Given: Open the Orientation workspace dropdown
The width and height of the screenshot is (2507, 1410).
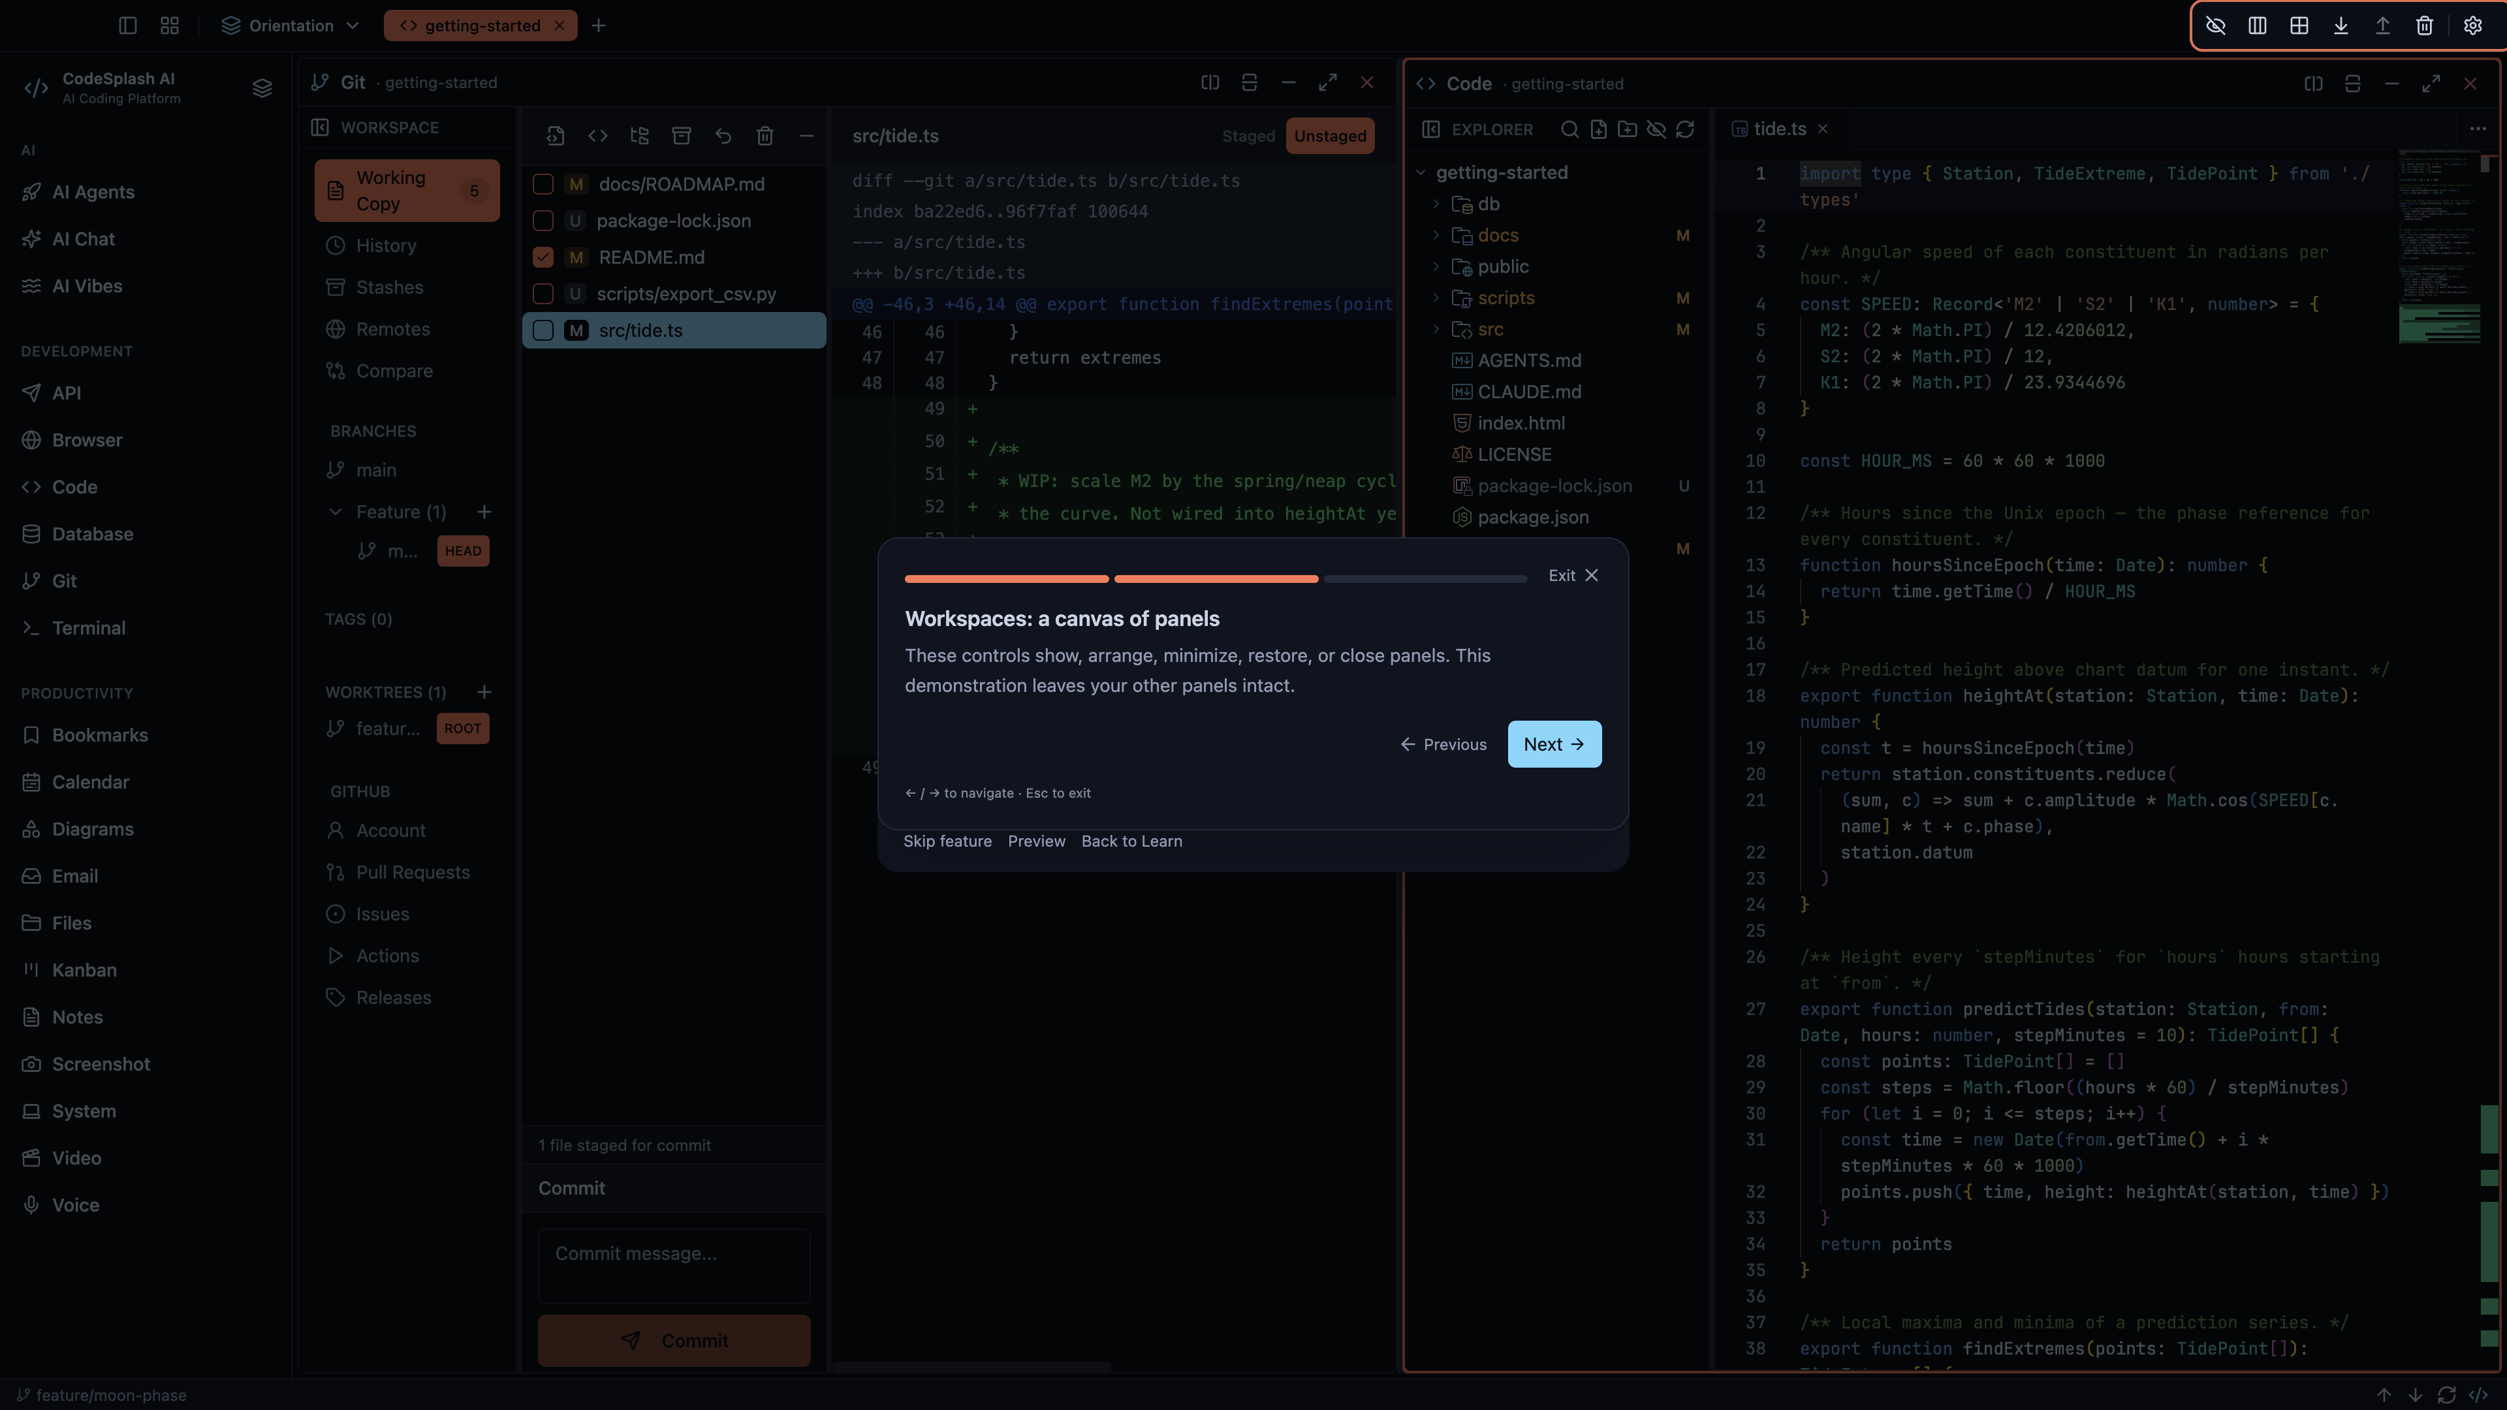Looking at the screenshot, I should (x=291, y=25).
